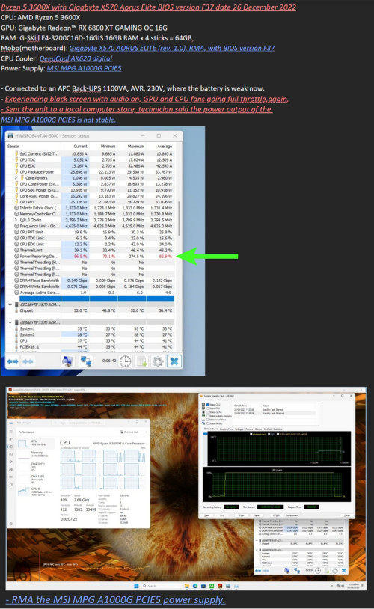Open sensor settings gear in HWiNFO64 Sensors Status toolbar
Image resolution: width=374 pixels, height=609 pixels.
pyautogui.click(x=158, y=361)
